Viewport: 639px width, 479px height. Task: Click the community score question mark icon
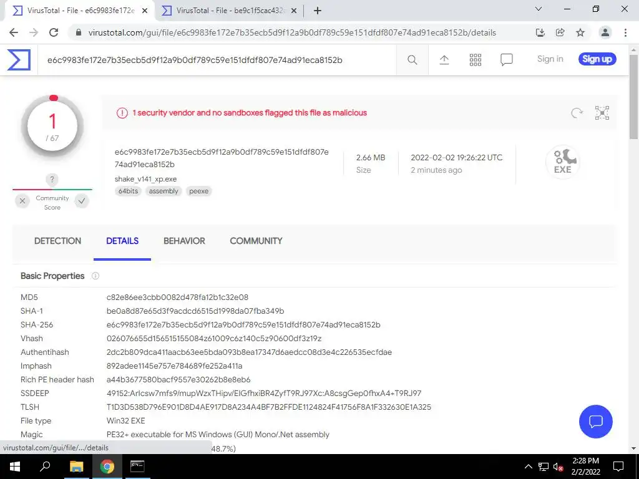click(x=52, y=179)
